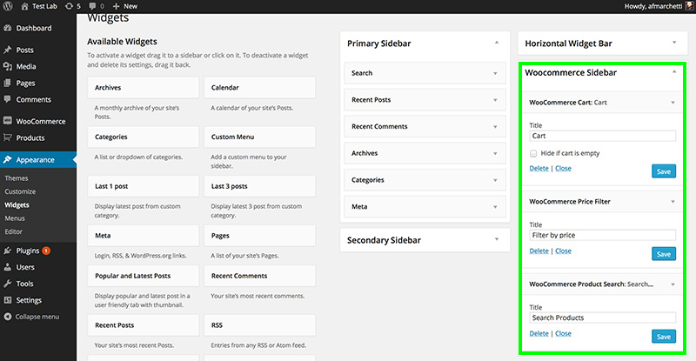696x361 pixels.
Task: Open the Media icon in the admin menu
Action: pyautogui.click(x=8, y=66)
